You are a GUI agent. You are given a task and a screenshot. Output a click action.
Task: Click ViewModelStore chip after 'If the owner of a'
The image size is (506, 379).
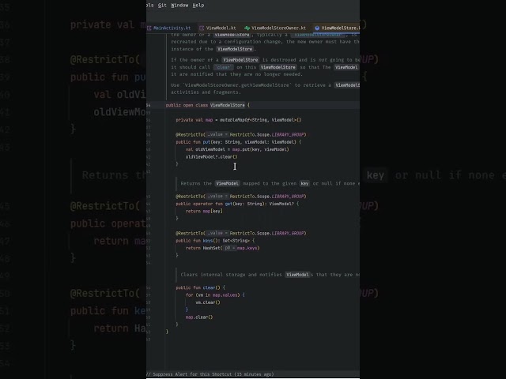click(x=240, y=60)
